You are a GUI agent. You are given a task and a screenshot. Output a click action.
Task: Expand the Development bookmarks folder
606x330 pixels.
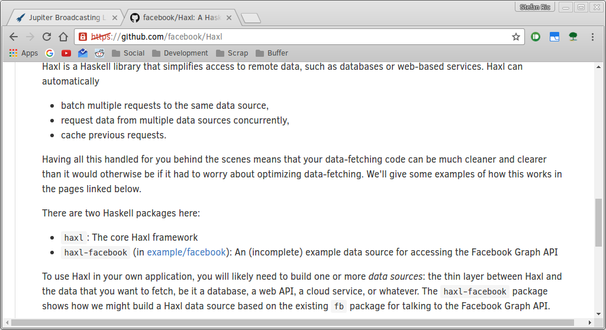tap(180, 53)
